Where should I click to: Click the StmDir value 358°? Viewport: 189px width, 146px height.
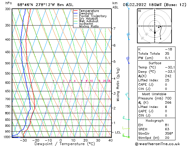(169, 134)
